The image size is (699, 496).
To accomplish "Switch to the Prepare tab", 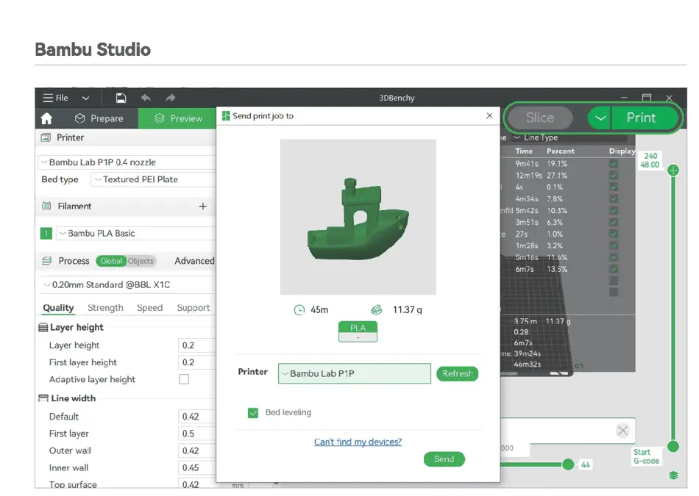I will click(x=99, y=118).
